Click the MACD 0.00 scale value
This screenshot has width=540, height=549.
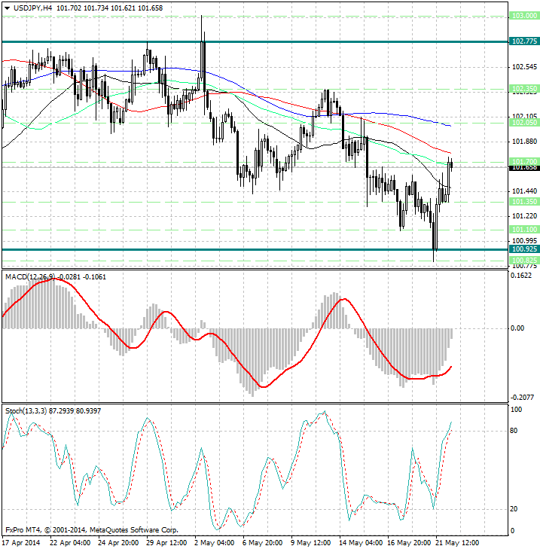517,328
